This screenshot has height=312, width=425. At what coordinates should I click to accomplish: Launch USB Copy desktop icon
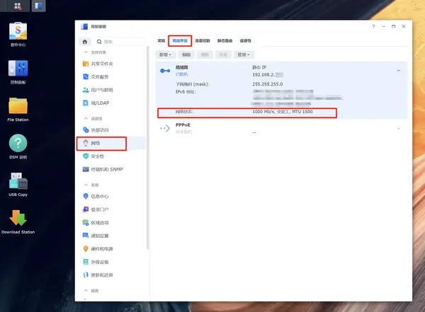click(18, 184)
